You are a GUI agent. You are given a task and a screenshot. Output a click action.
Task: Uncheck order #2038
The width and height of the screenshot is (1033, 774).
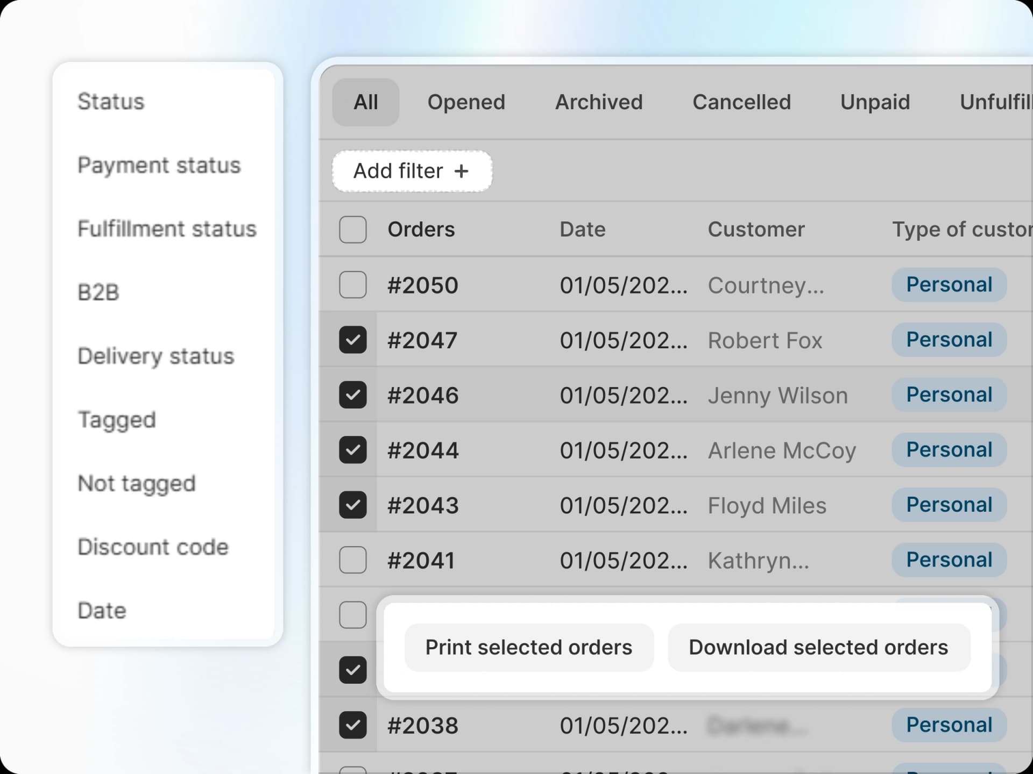tap(352, 725)
